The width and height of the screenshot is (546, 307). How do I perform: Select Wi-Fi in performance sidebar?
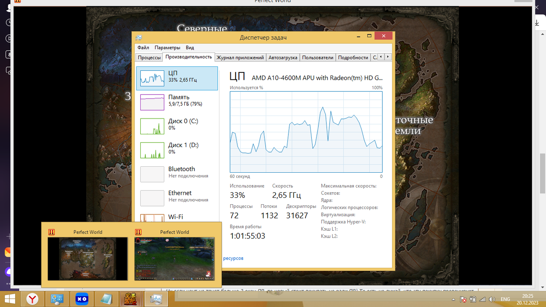coord(175,217)
